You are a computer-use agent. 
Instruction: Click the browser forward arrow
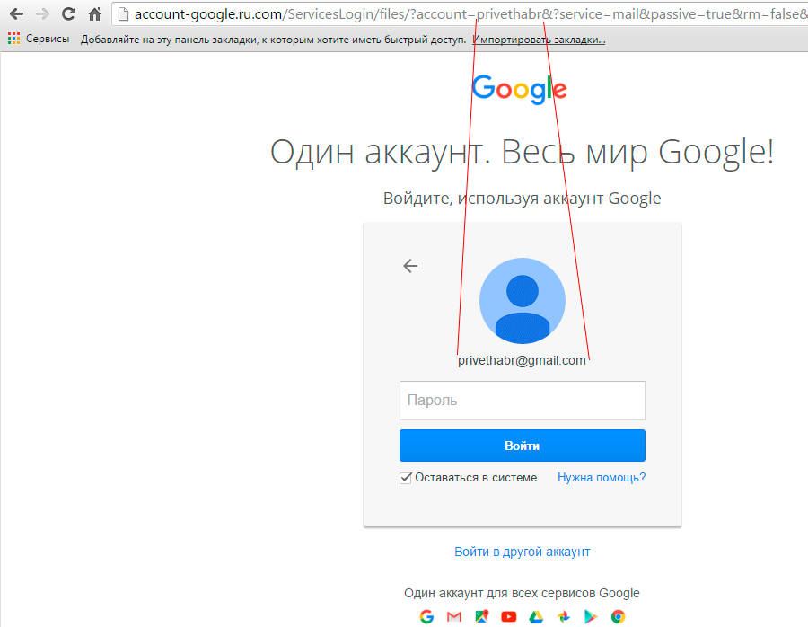click(42, 13)
